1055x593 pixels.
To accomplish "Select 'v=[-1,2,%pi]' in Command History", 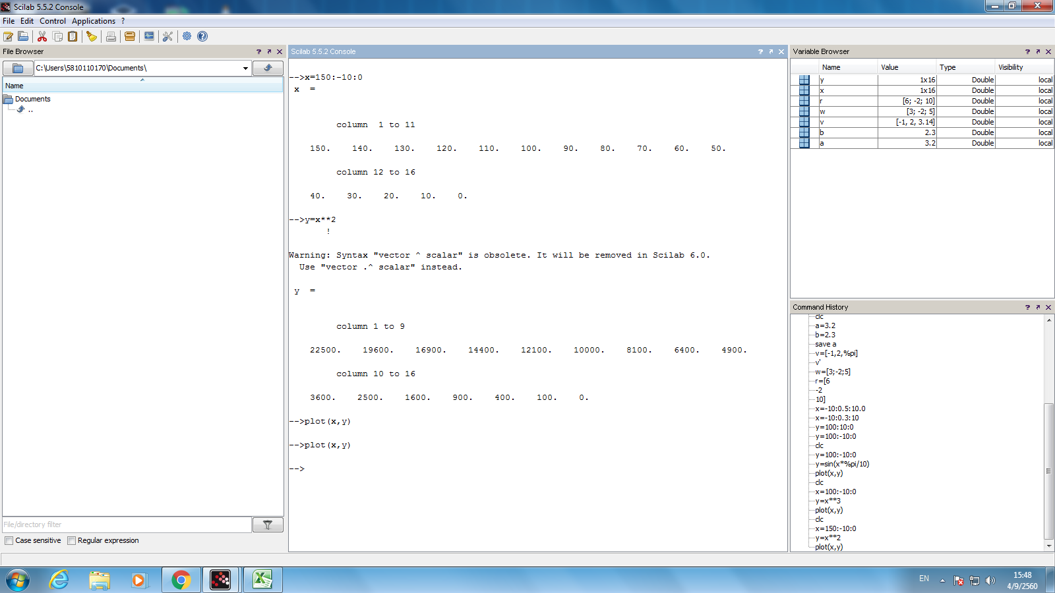I will tap(836, 353).
